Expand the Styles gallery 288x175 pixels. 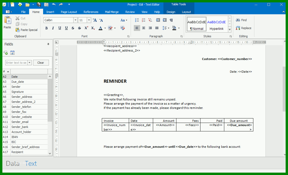point(230,30)
